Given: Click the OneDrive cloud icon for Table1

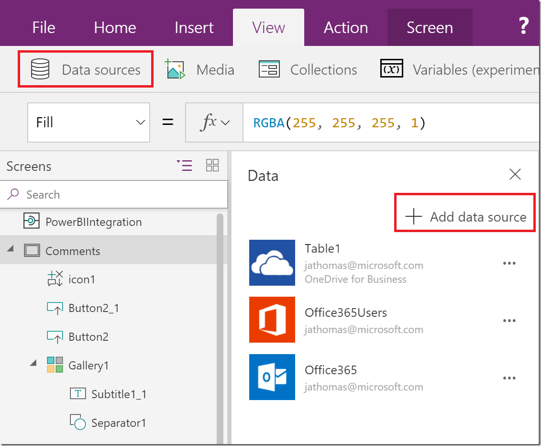Looking at the screenshot, I should [272, 263].
